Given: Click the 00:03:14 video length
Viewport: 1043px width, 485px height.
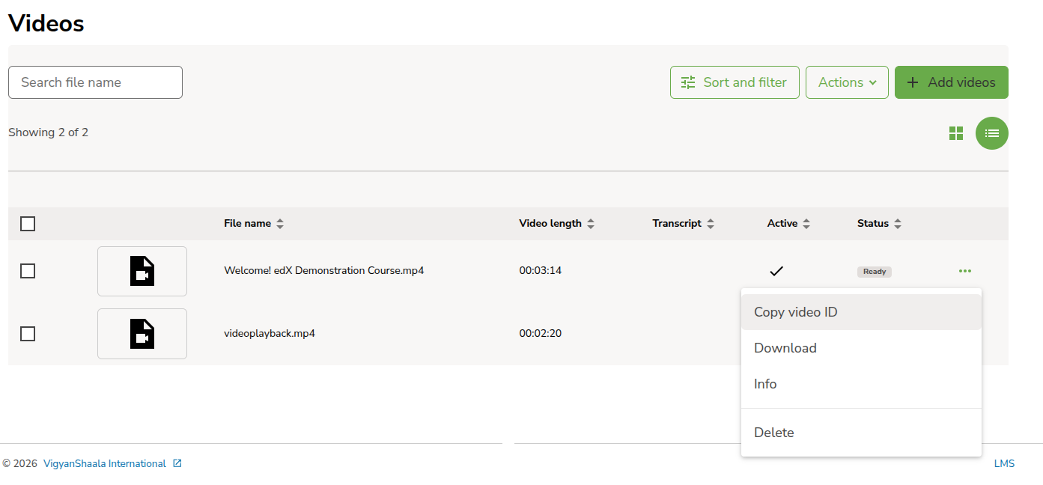Looking at the screenshot, I should [541, 271].
